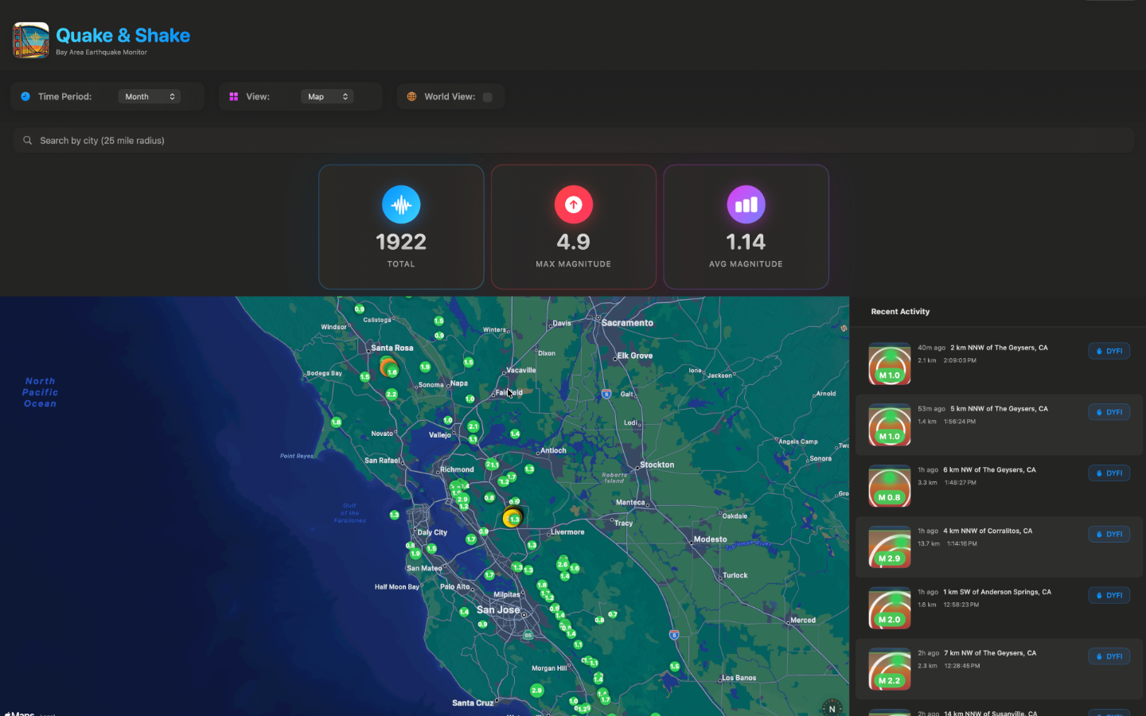
Task: Select the 1922 Total stat card
Action: [x=401, y=227]
